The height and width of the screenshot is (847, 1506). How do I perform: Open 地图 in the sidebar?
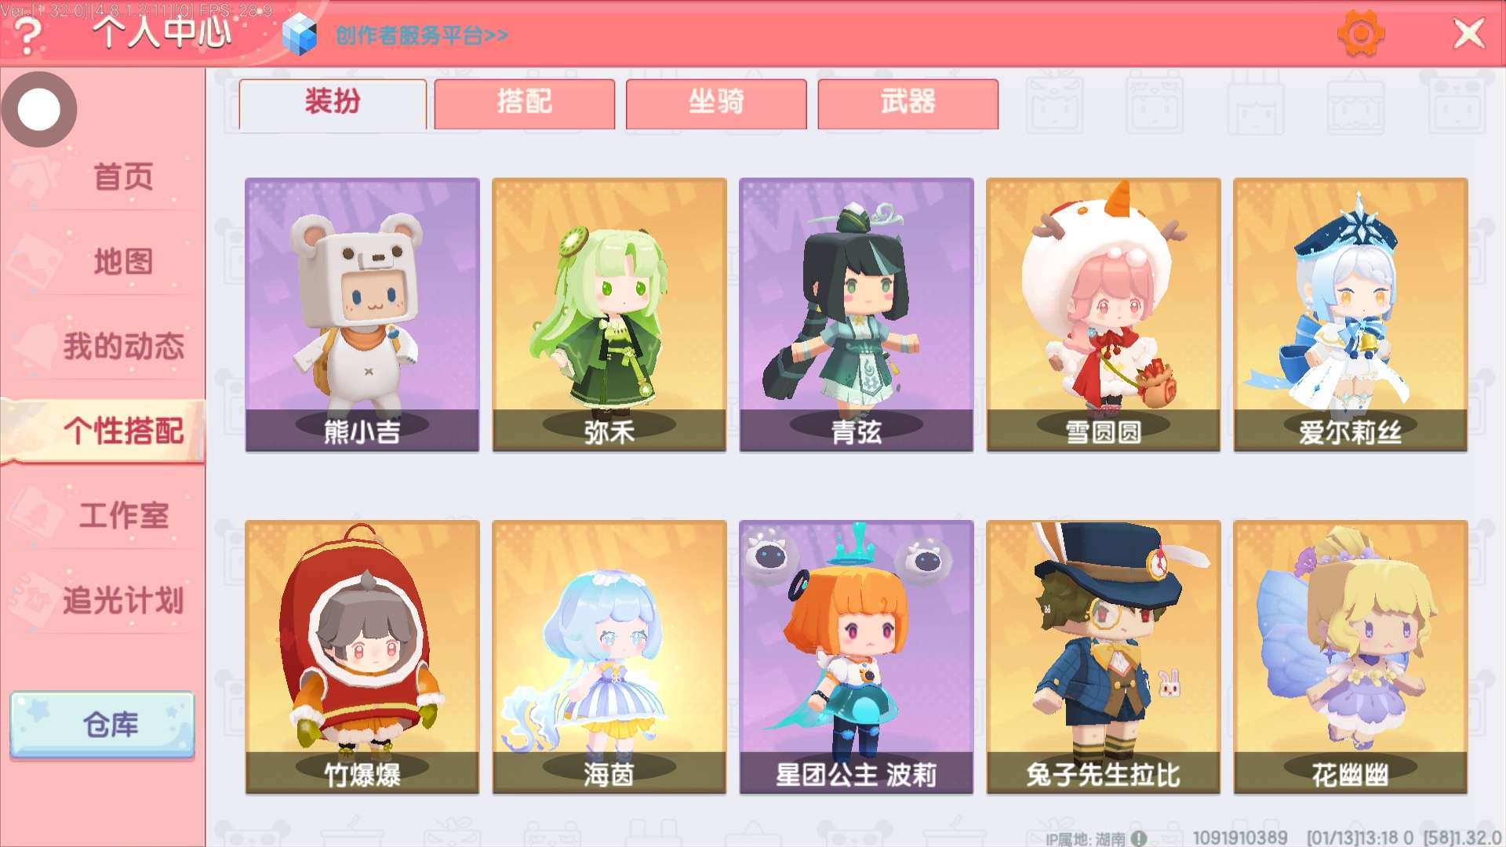[x=123, y=261]
